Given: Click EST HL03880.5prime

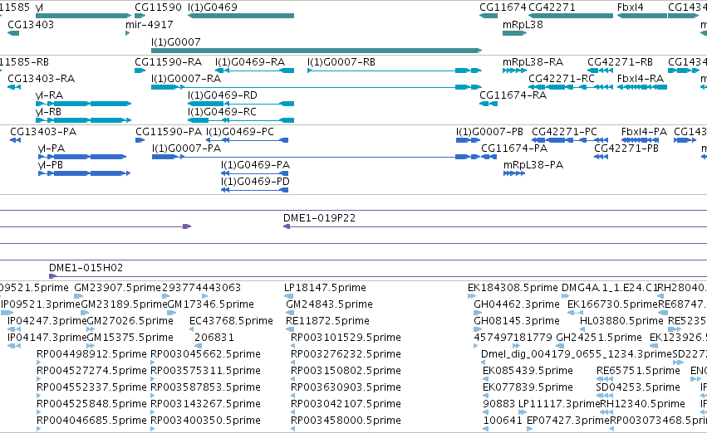Looking at the screenshot, I should [621, 321].
